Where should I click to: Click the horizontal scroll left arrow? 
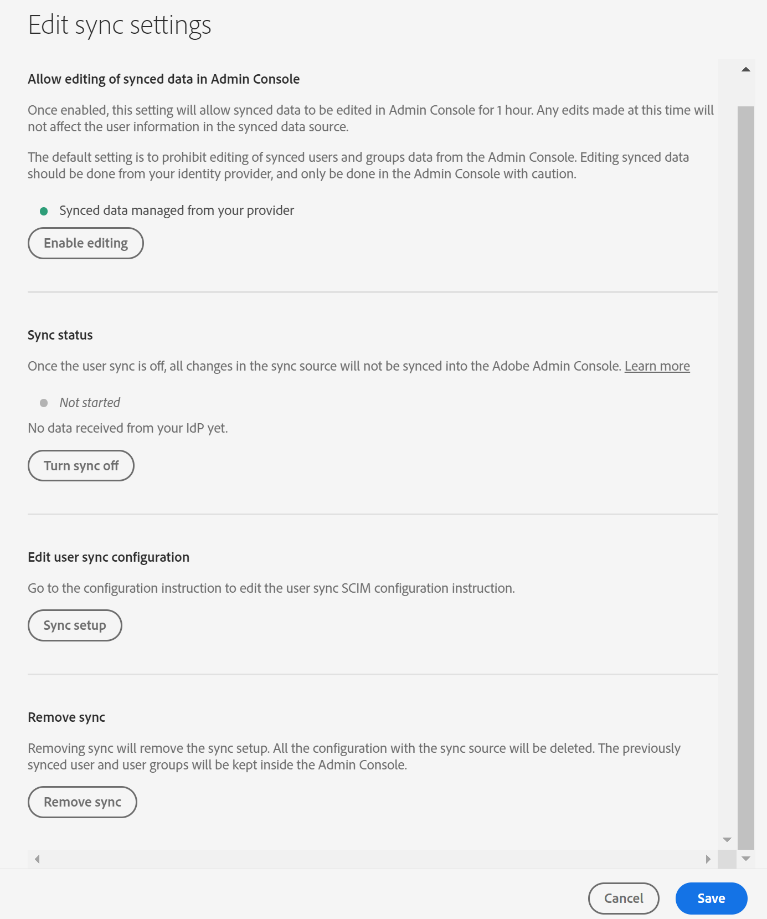tap(38, 859)
